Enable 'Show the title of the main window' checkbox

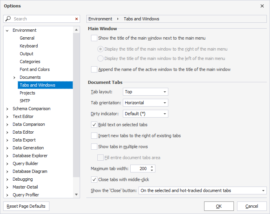pyautogui.click(x=94, y=38)
